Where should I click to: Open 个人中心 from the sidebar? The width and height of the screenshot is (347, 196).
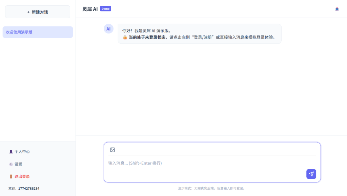point(22,152)
